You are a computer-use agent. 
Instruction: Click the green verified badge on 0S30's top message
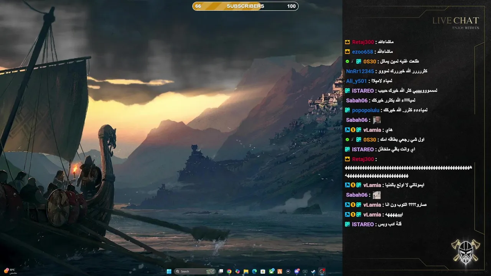(x=347, y=61)
